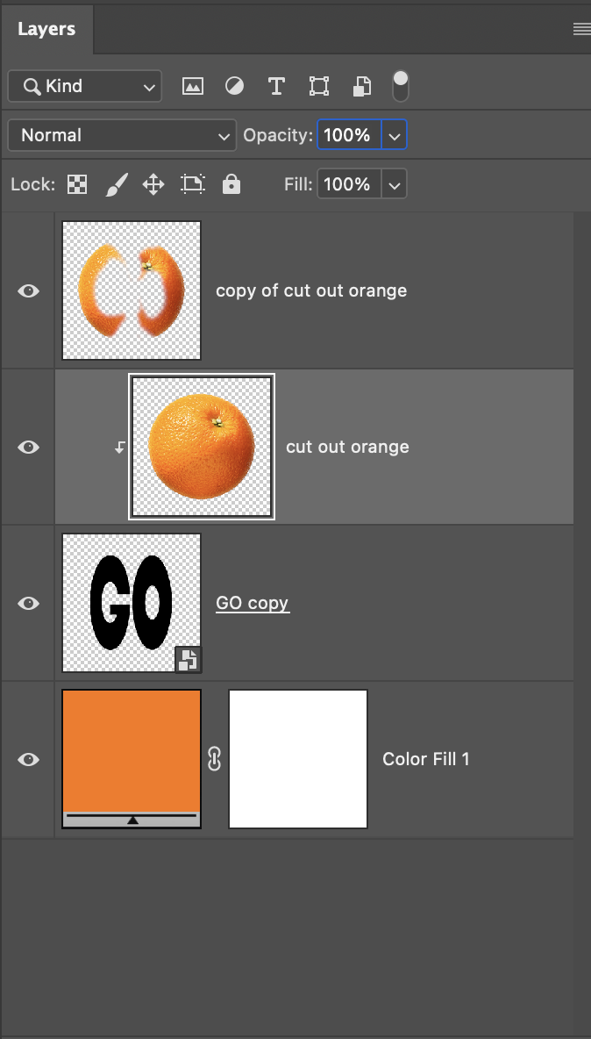Filter layers by adjustment layer icon

[234, 86]
